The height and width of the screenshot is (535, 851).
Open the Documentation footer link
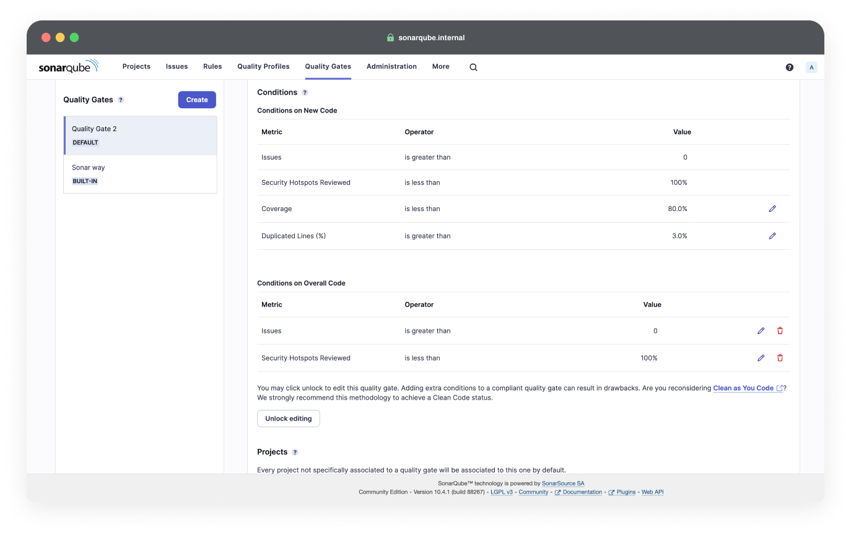[582, 492]
